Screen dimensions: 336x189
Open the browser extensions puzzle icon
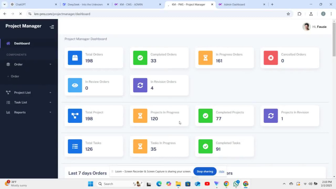(299, 14)
